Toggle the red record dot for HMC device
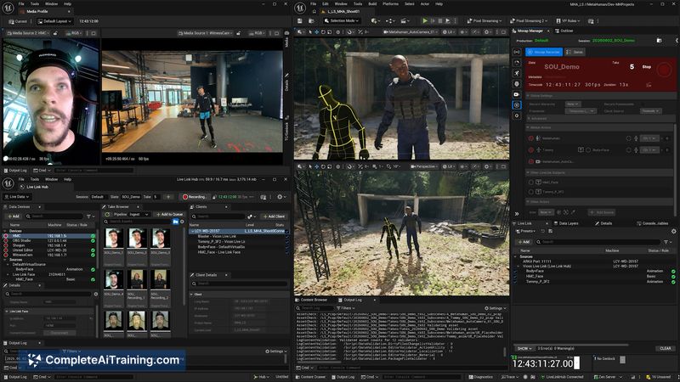Image resolution: width=680 pixels, height=382 pixels. 6,236
